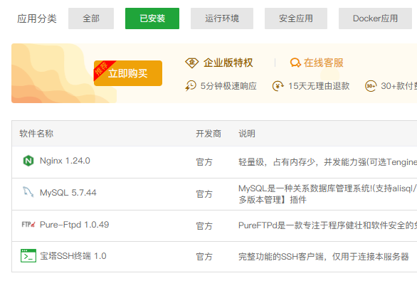Select the 已安装 category tab
The height and width of the screenshot is (293, 417).
coord(152,18)
